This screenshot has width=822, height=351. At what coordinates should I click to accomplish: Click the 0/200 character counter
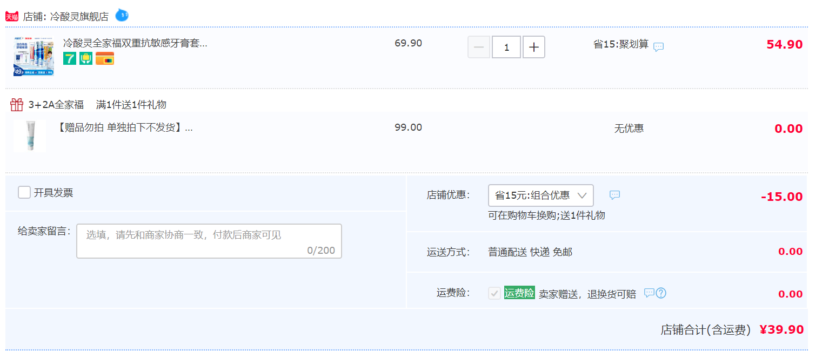[x=321, y=251]
